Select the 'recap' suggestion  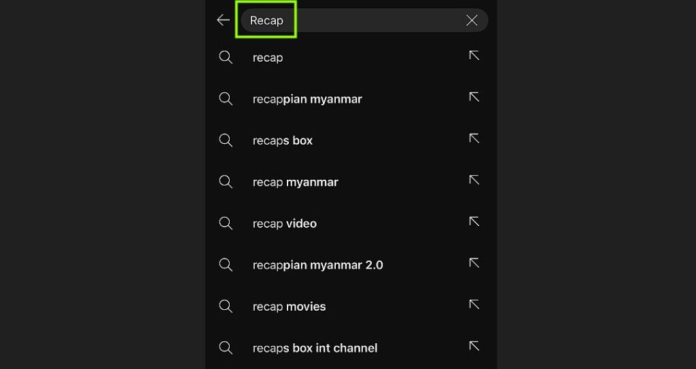pos(268,58)
